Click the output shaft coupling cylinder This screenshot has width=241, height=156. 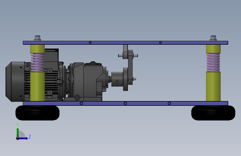click(x=117, y=79)
